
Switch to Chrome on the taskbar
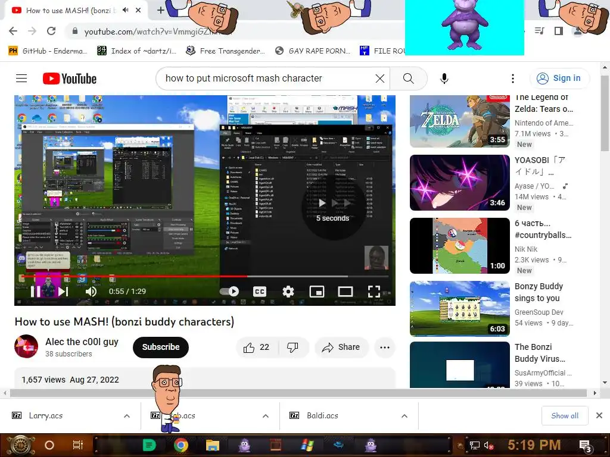coord(181,445)
